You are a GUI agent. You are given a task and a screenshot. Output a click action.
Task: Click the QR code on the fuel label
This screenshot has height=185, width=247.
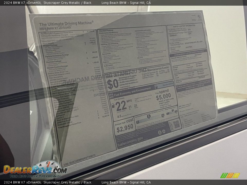pos(177,124)
